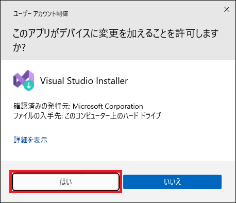Click the gray footer area beside buttons

coord(228,182)
